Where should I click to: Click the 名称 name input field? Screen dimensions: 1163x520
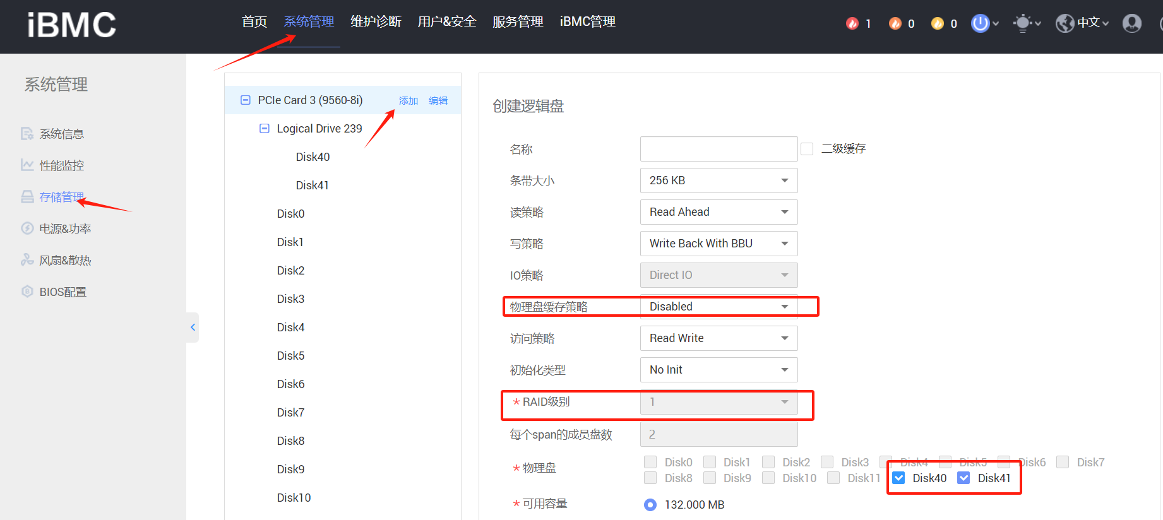pos(719,149)
